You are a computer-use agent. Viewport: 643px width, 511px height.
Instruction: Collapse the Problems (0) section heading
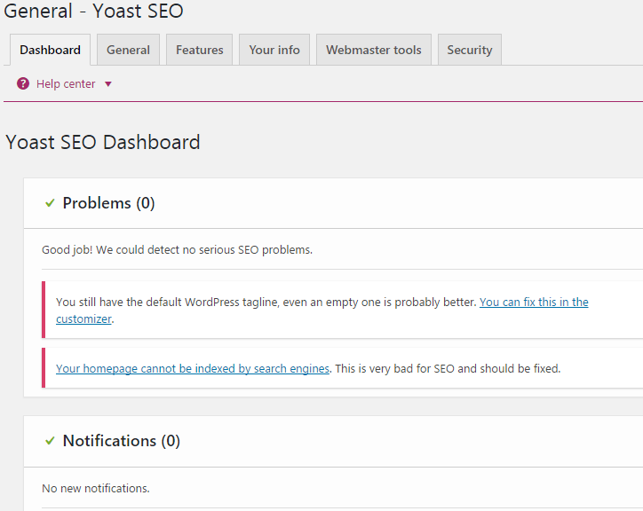pyautogui.click(x=108, y=203)
